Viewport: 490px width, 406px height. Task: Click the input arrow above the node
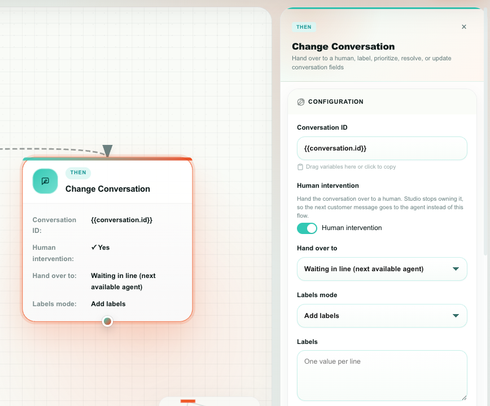[x=107, y=151]
